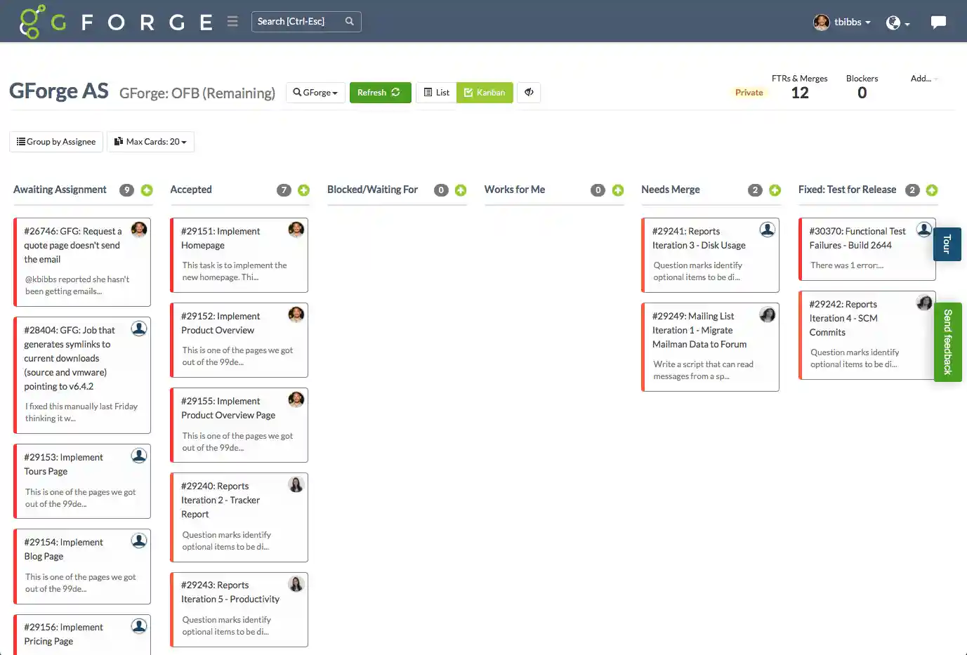This screenshot has height=655, width=967.
Task: Click the magnifying glass in the search box
Action: 350,21
